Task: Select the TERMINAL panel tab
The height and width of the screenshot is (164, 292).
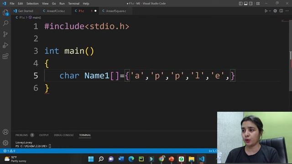Action: coord(85,135)
